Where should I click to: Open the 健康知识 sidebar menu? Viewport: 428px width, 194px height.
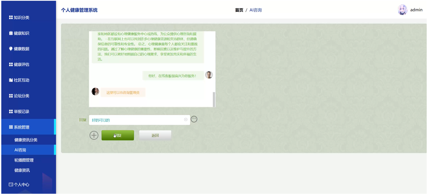coord(28,33)
